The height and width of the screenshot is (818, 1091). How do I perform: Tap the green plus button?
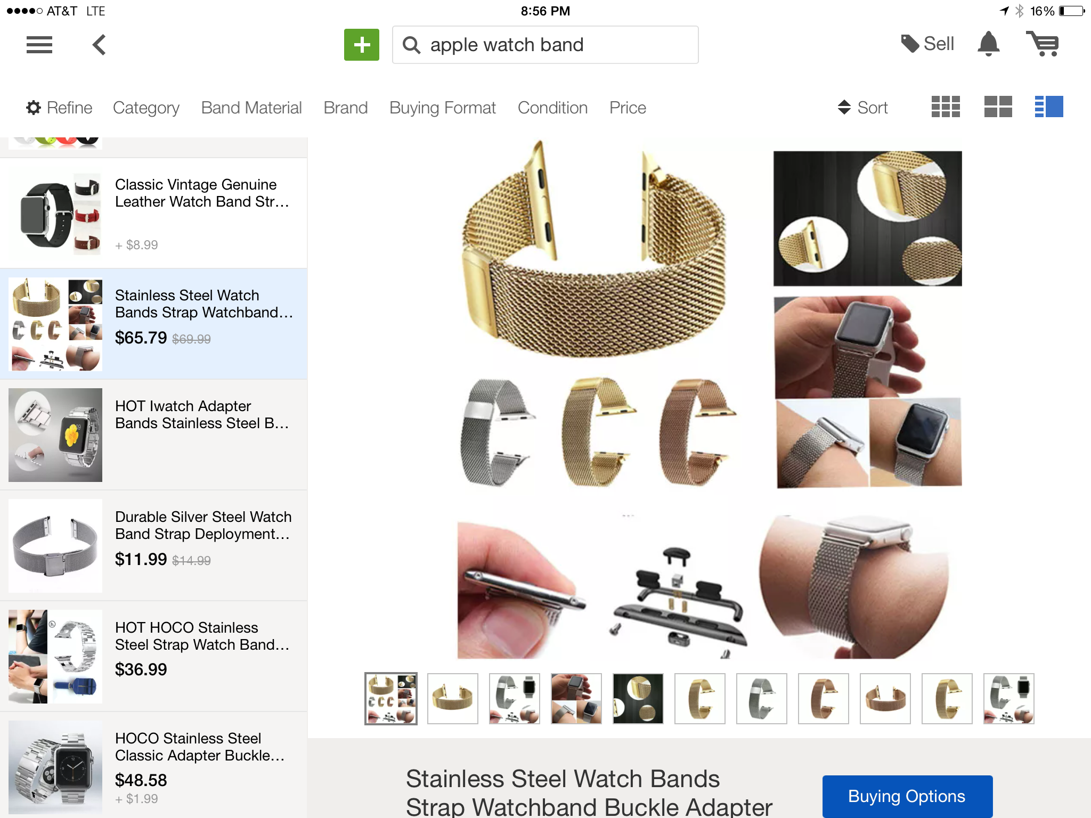click(361, 45)
